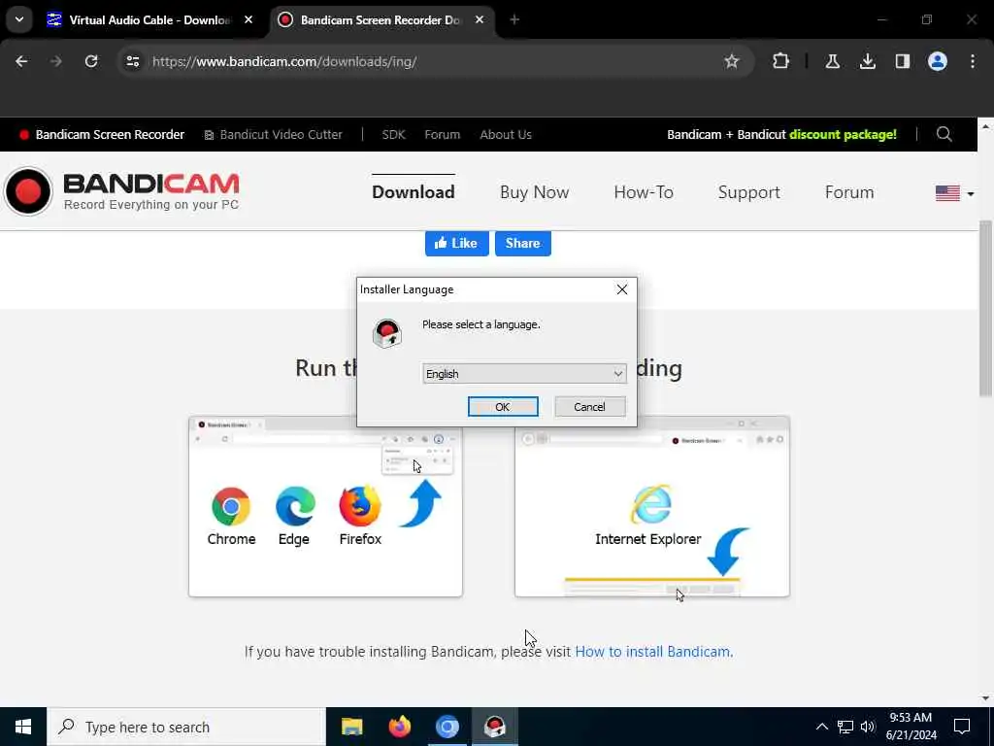Click the page vertical scrollbar thumb
This screenshot has height=746, width=994.
point(985,309)
